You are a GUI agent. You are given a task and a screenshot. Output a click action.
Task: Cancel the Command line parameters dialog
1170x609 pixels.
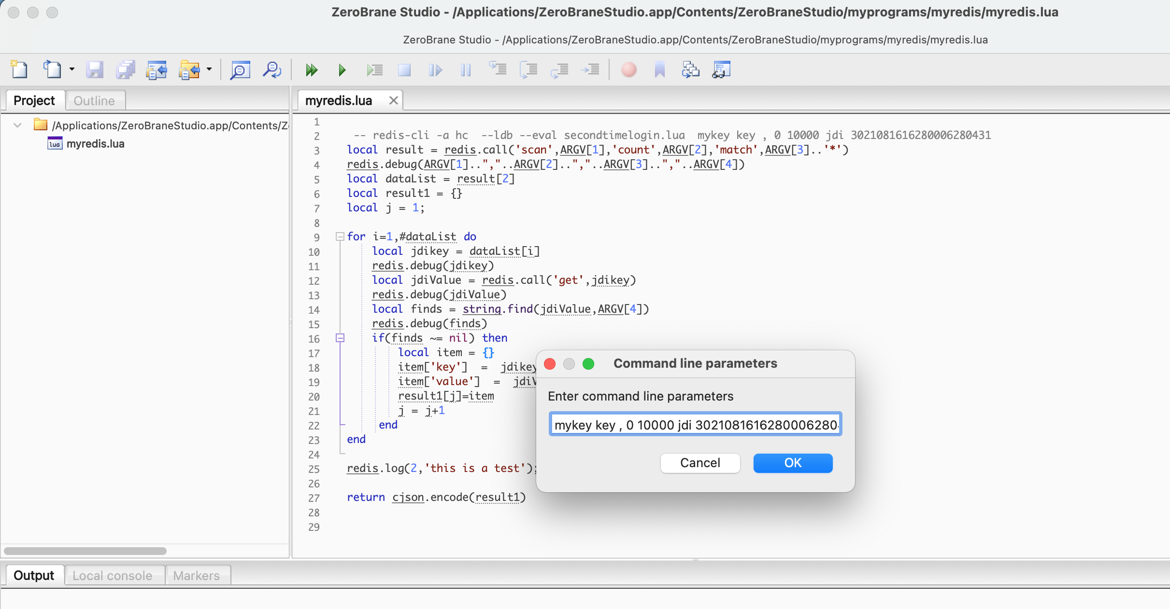(700, 463)
